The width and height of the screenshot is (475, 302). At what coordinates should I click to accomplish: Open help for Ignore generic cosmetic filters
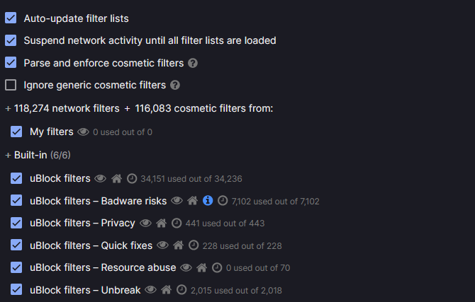(175, 86)
